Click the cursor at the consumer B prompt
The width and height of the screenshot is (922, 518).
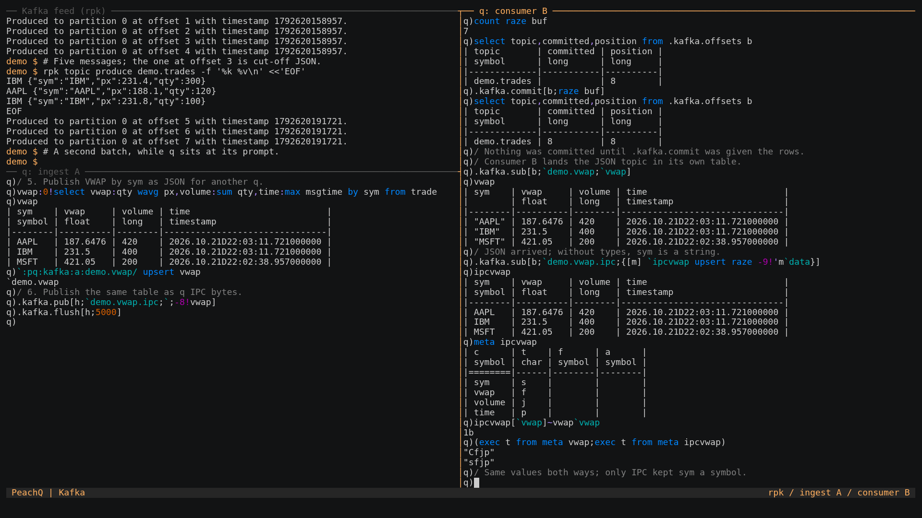point(476,483)
